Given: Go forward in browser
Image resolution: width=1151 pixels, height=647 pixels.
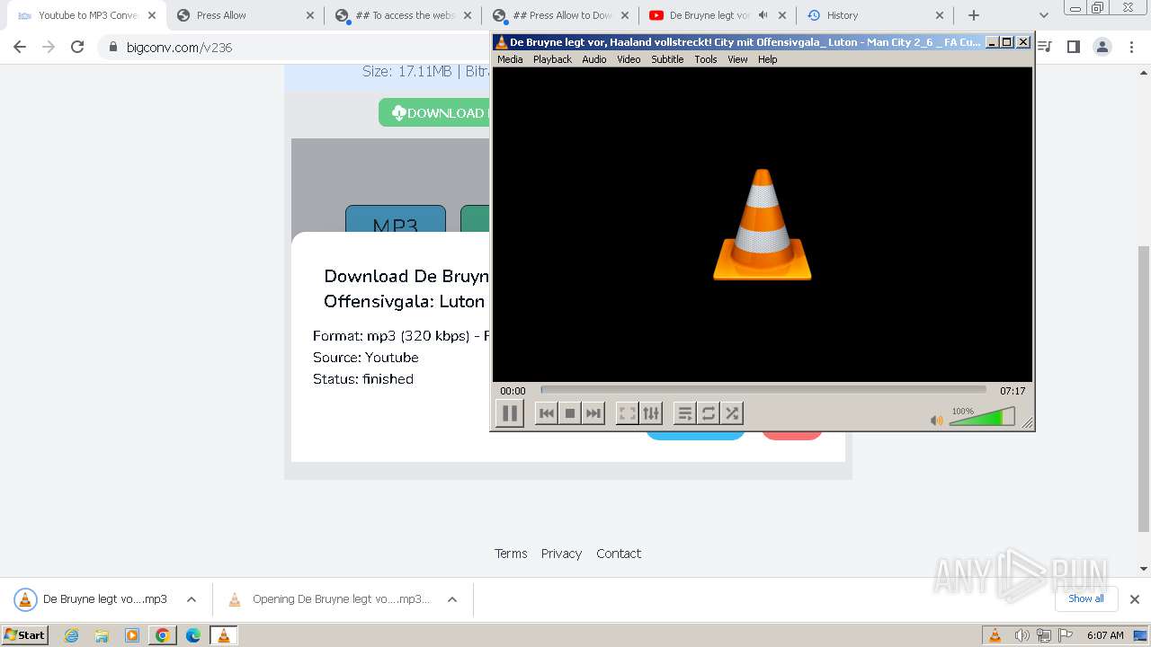Looking at the screenshot, I should pyautogui.click(x=49, y=47).
